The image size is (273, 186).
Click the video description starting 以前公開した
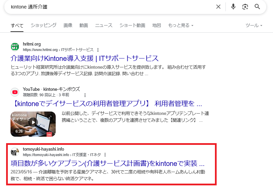coord(135,117)
